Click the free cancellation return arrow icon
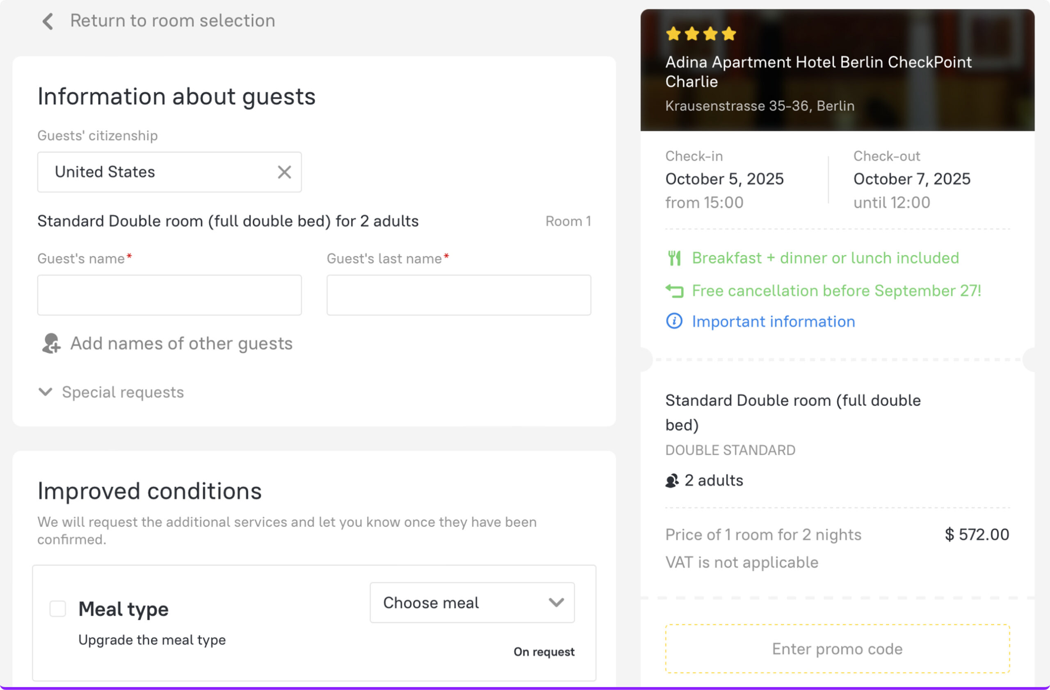Screen dimensions: 1050x690 (x=674, y=291)
